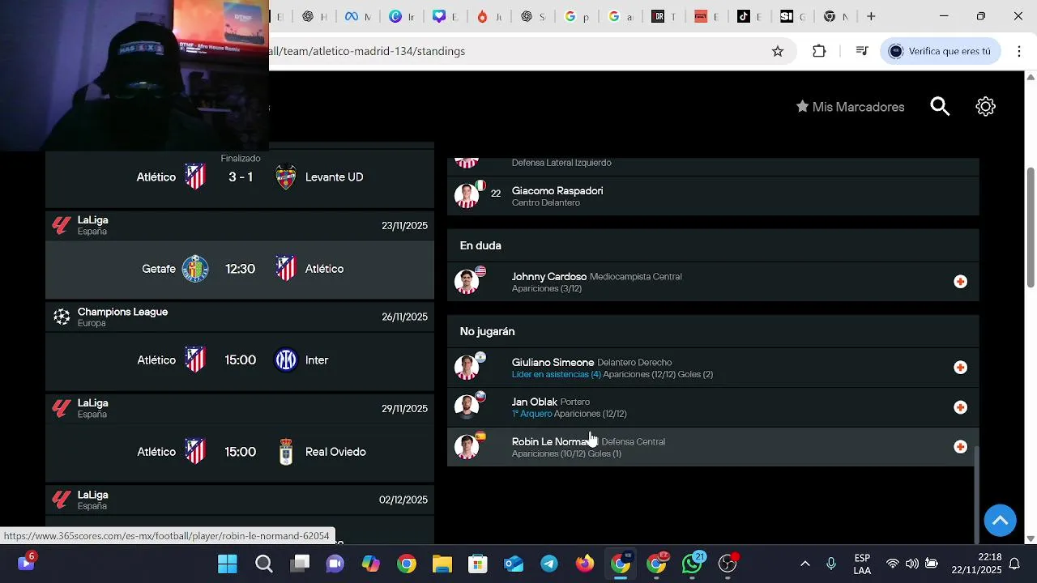The width and height of the screenshot is (1037, 583).
Task: Click the Levante UD club crest
Action: click(x=286, y=177)
